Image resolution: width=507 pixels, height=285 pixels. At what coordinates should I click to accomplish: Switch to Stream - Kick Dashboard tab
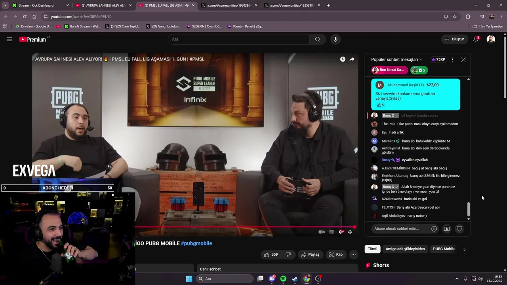click(40, 6)
